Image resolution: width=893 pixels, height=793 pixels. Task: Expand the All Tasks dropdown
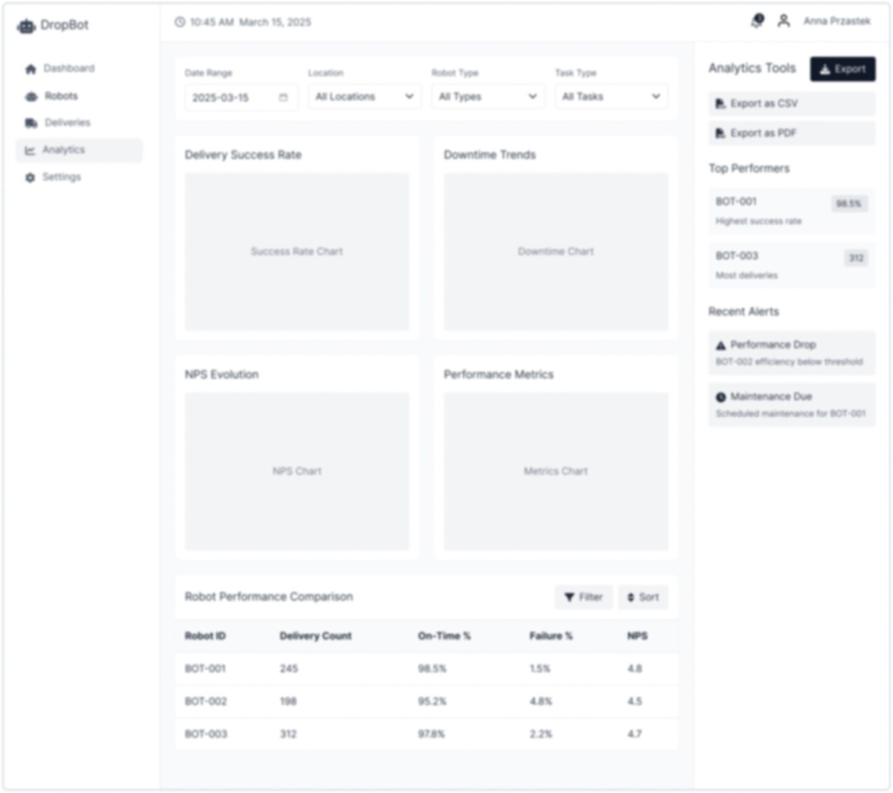tap(611, 97)
